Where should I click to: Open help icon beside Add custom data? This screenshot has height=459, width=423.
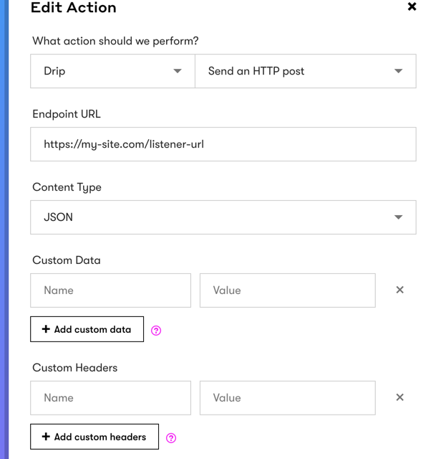156,331
